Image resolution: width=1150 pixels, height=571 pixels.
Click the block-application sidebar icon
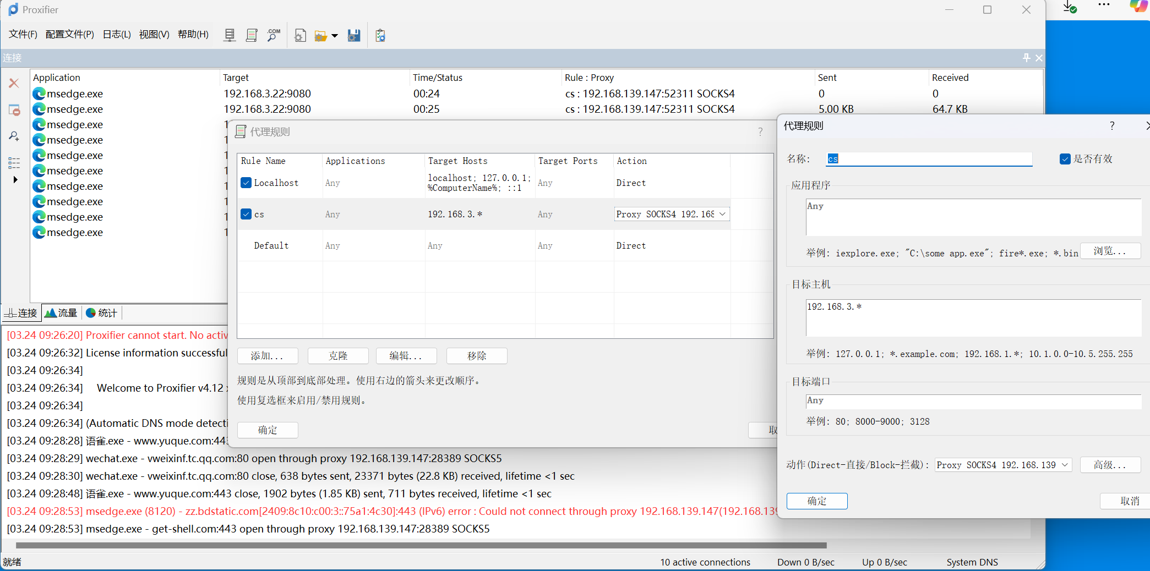14,109
